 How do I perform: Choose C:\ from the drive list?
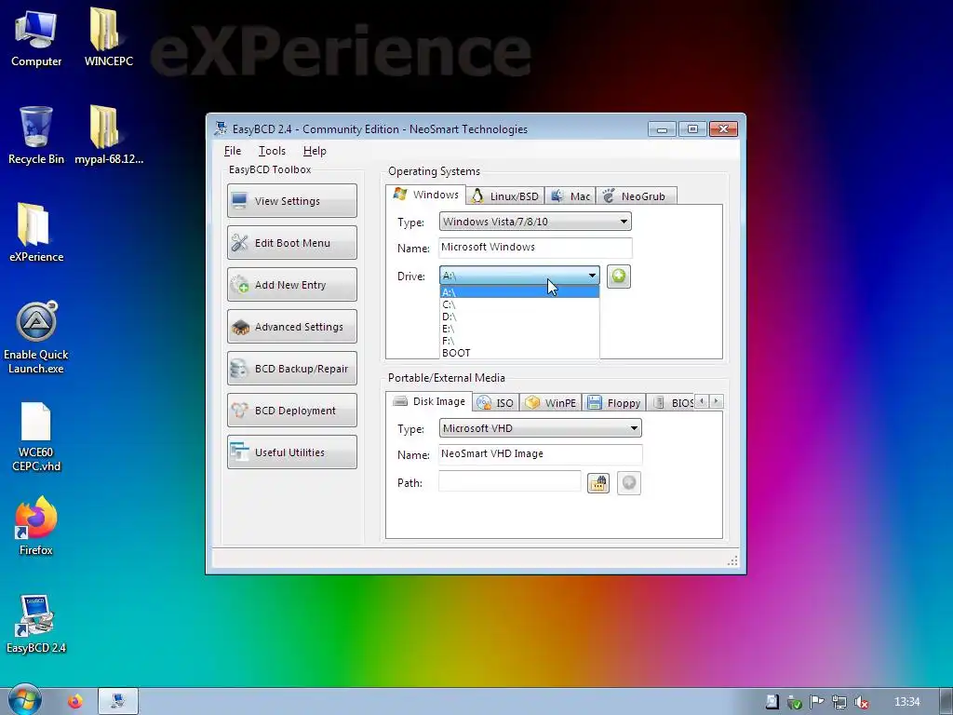[519, 304]
